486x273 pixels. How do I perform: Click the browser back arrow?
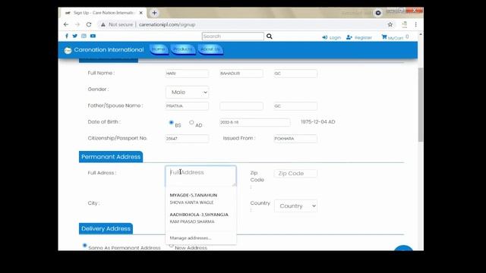point(66,24)
